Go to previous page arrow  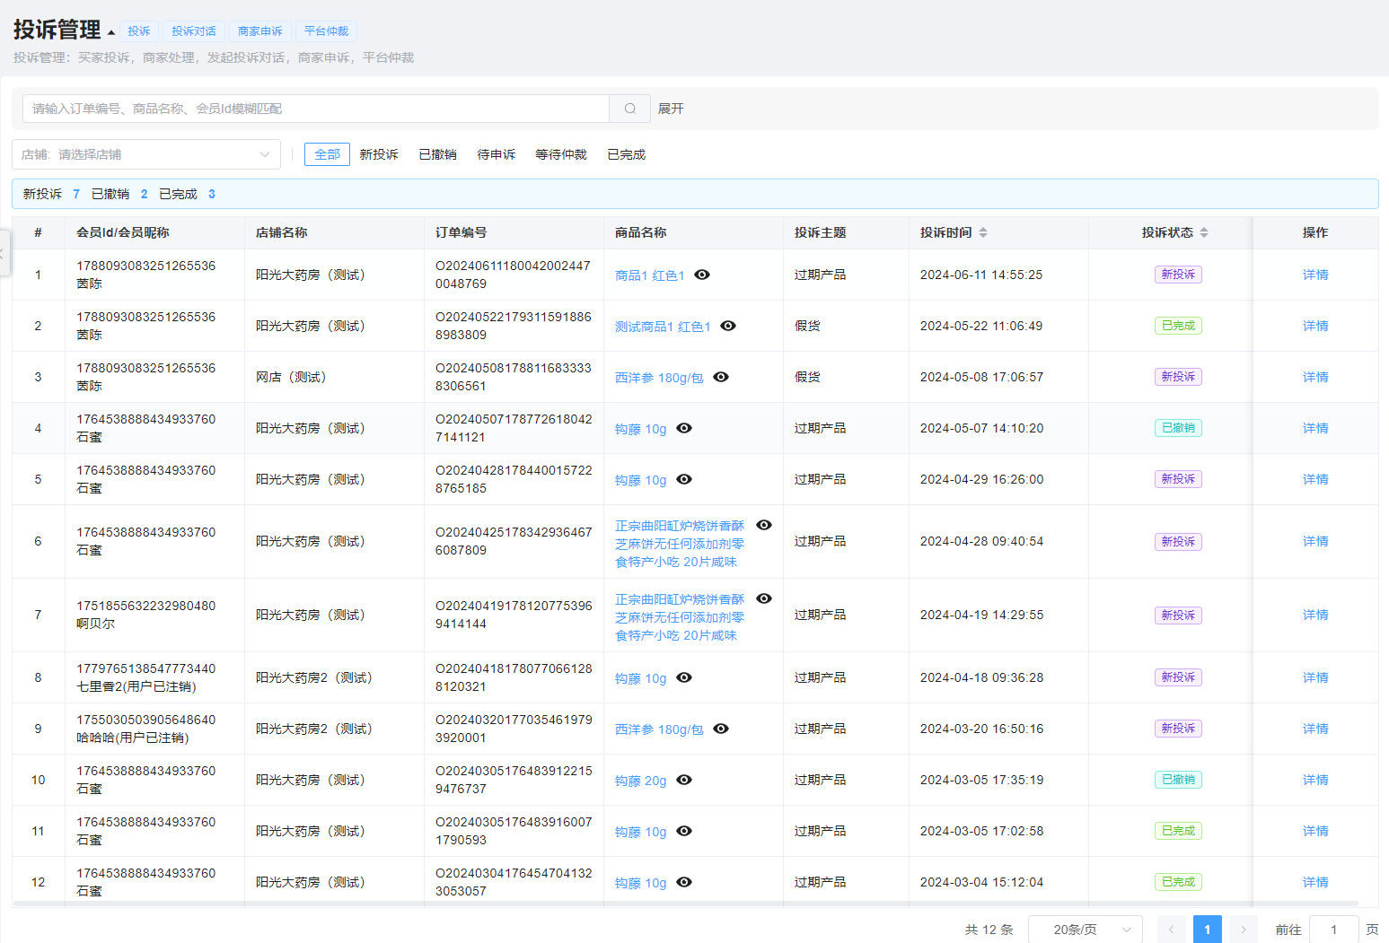click(1171, 930)
